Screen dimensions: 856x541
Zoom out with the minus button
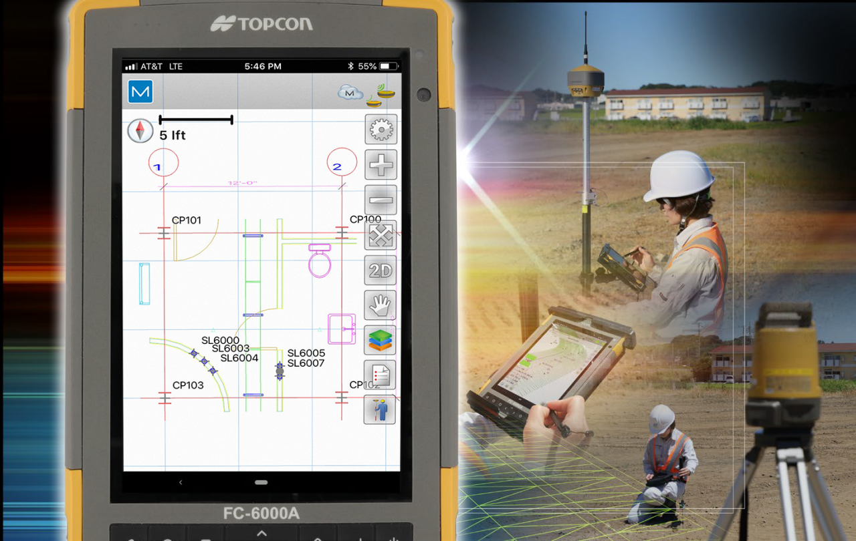click(x=381, y=200)
